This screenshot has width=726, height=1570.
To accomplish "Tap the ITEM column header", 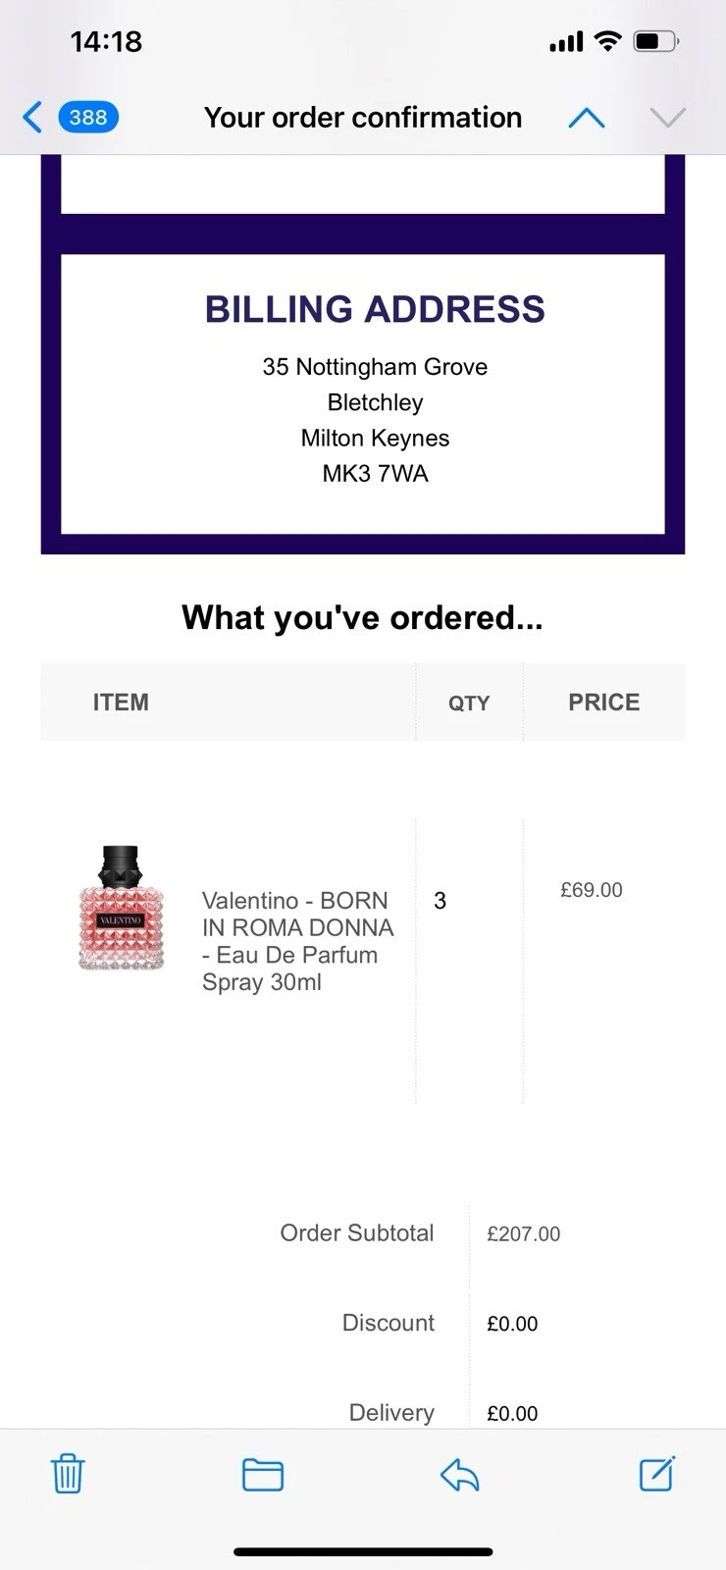I will (121, 703).
